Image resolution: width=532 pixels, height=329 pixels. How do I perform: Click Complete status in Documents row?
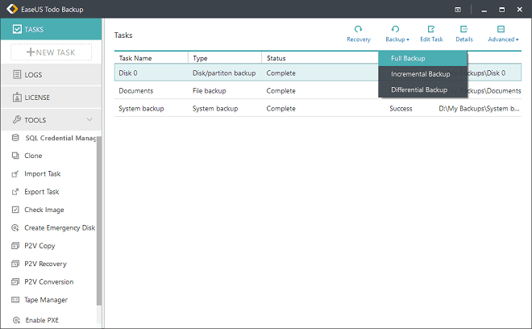(281, 91)
